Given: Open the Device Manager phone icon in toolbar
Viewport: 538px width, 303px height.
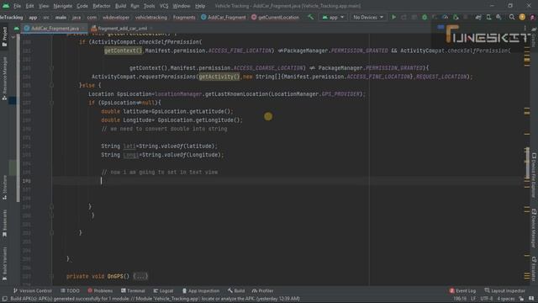Looking at the screenshot, I should pyautogui.click(x=488, y=17).
